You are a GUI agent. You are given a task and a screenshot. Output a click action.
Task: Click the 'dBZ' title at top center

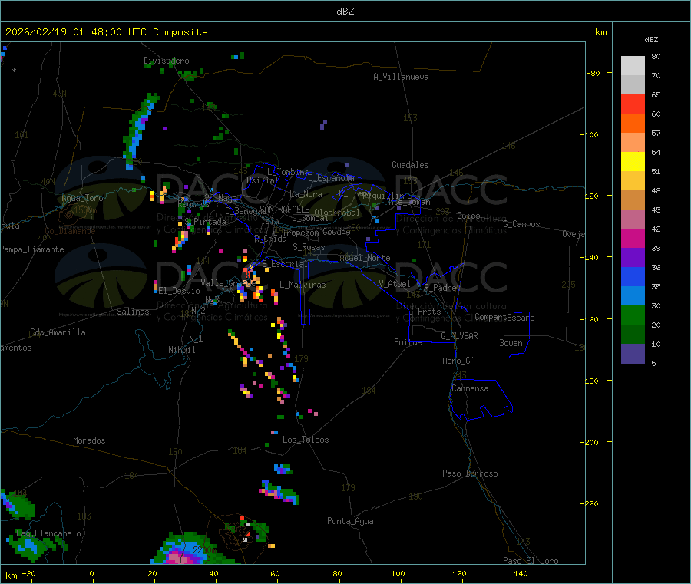click(345, 12)
